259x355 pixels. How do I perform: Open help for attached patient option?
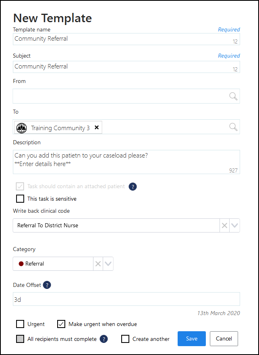(133, 187)
